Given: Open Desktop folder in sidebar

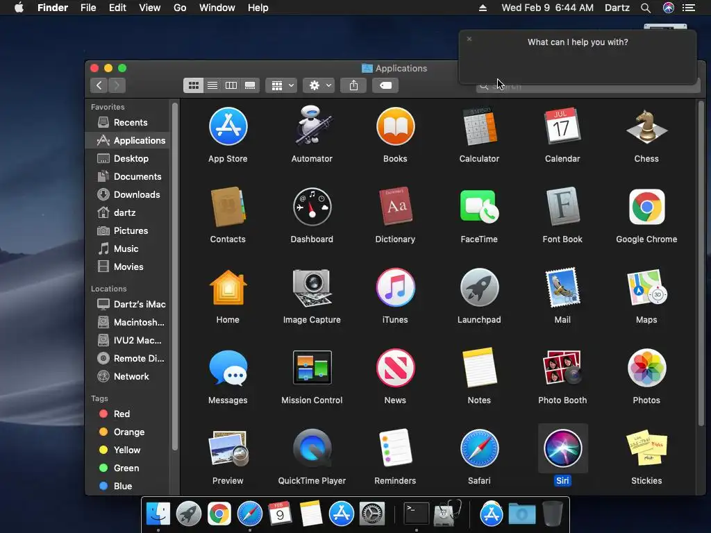Looking at the screenshot, I should 128,159.
